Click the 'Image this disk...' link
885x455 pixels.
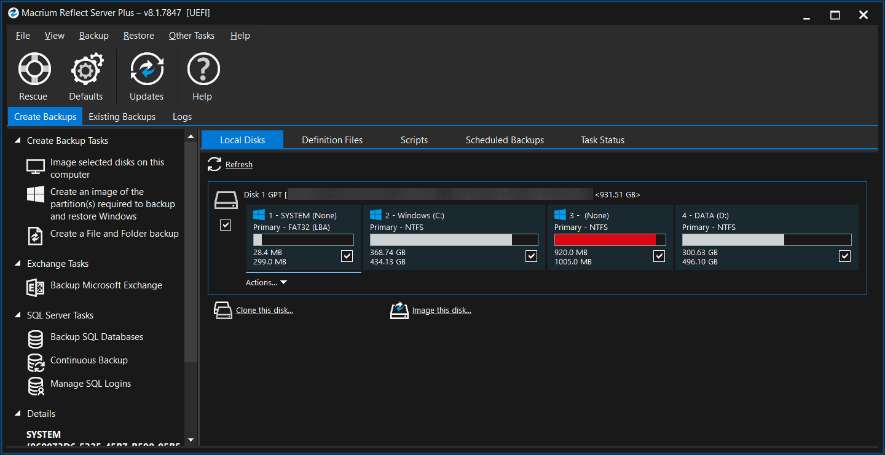click(x=442, y=311)
